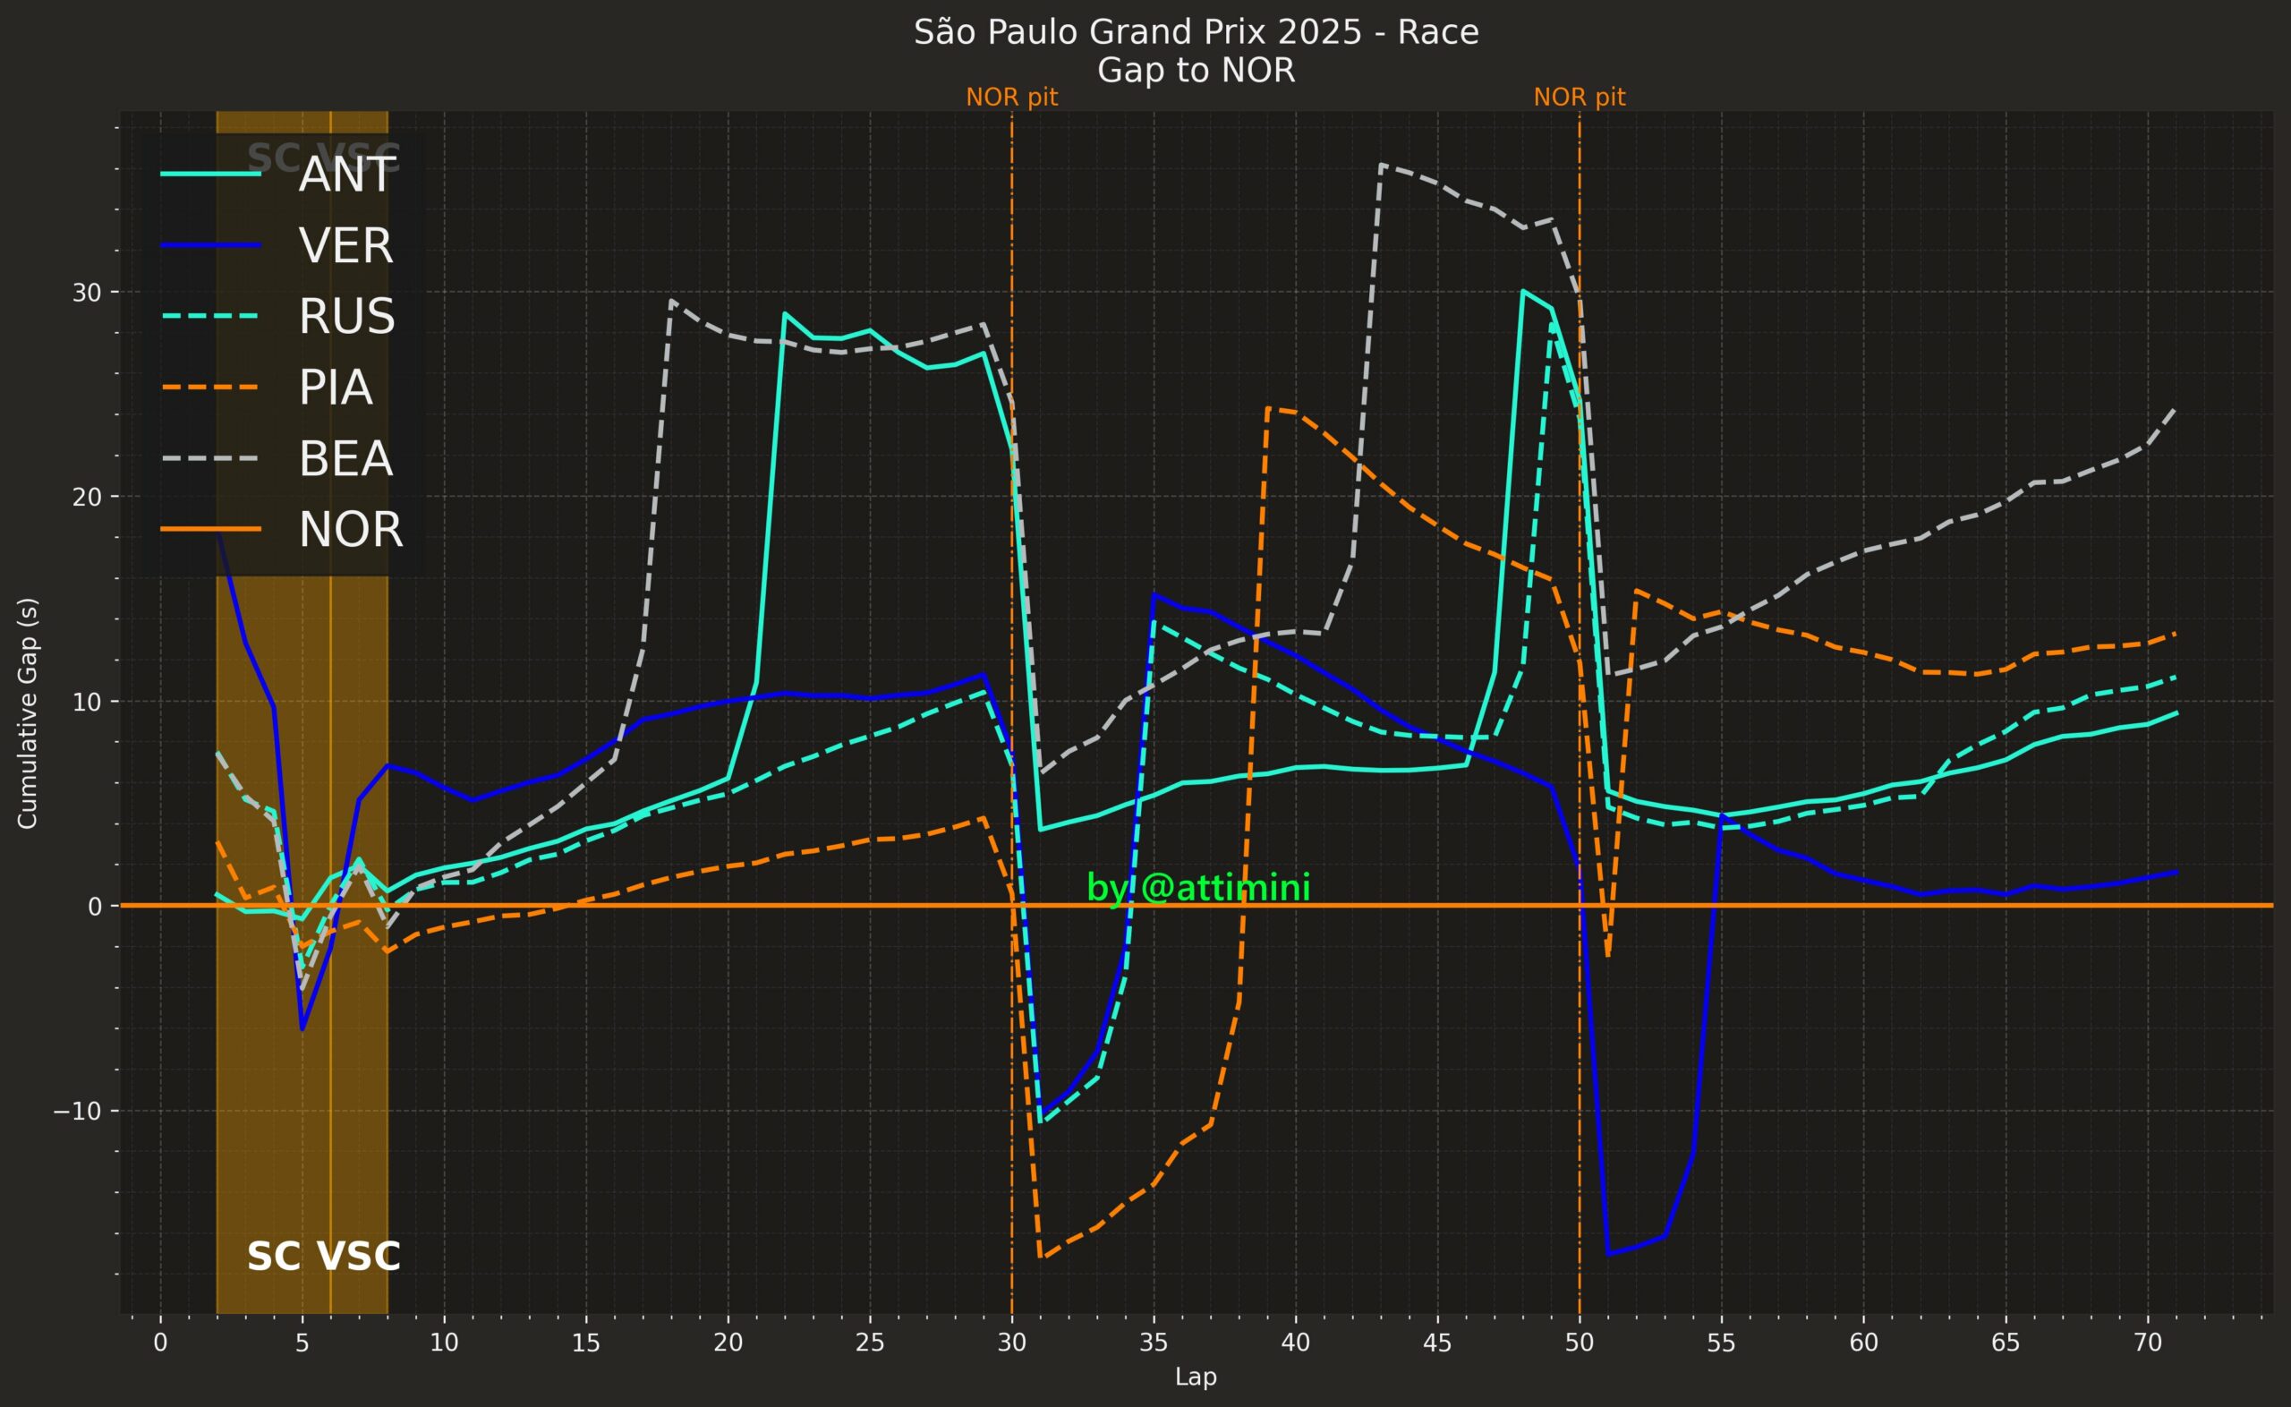
Task: Click the white SC VSC label at bottom
Action: tap(324, 1257)
